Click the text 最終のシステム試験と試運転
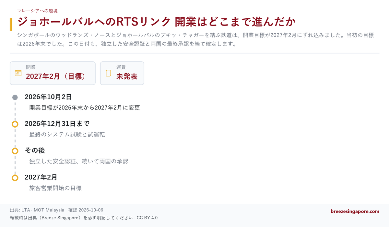This screenshot has width=389, height=227. click(x=67, y=134)
